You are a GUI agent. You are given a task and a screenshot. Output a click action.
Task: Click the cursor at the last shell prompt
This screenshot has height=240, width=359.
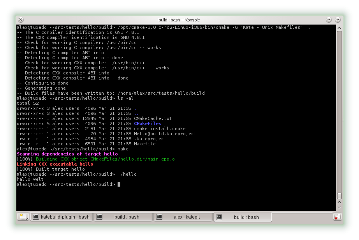(x=119, y=184)
